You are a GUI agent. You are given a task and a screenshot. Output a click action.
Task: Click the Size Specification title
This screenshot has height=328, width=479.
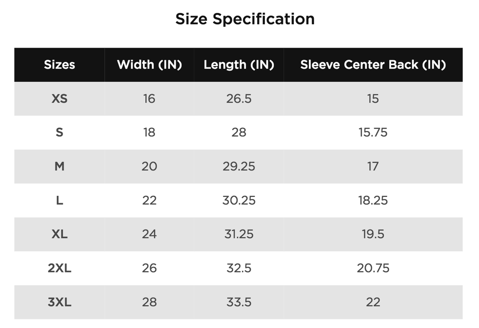[x=245, y=19]
